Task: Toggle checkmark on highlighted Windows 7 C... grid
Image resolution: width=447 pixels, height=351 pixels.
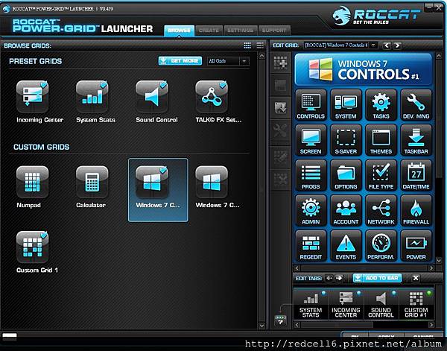Action: coord(163,170)
